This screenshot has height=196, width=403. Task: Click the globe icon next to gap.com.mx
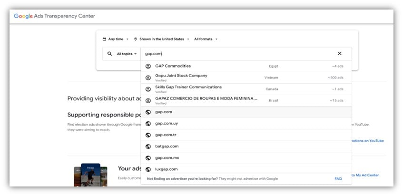pyautogui.click(x=148, y=158)
